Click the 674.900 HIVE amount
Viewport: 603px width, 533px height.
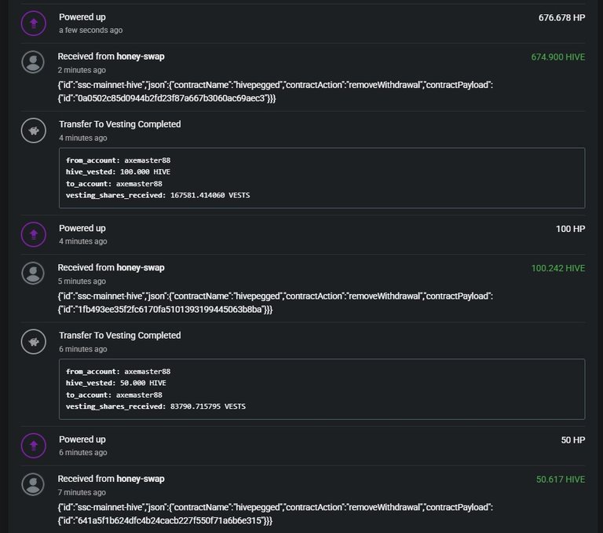tap(558, 57)
